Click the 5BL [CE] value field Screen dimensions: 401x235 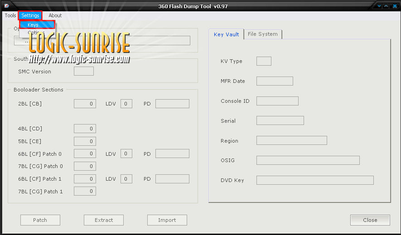pyautogui.click(x=85, y=141)
